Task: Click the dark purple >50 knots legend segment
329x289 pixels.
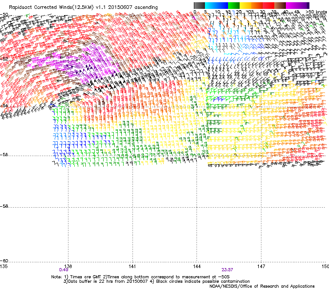Action: [x=308, y=5]
